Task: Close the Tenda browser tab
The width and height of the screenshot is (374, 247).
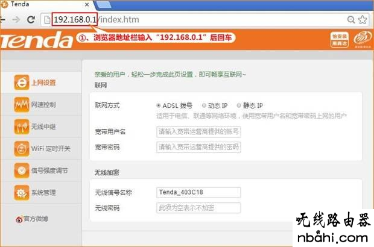Action: (87, 5)
